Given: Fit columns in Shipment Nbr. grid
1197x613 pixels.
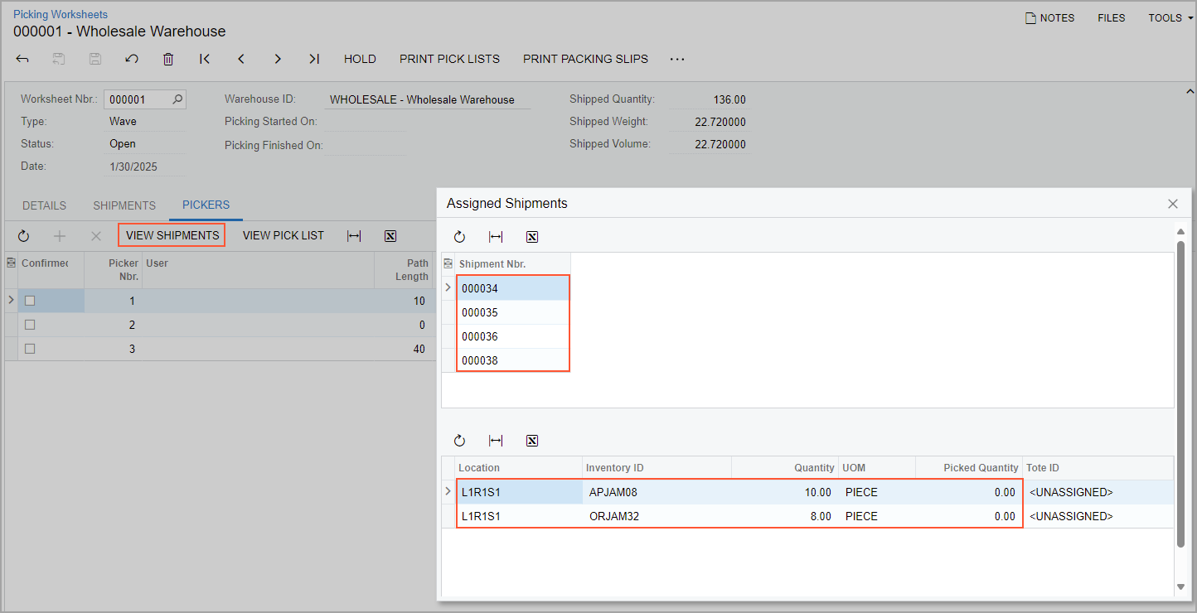Looking at the screenshot, I should click(x=496, y=237).
